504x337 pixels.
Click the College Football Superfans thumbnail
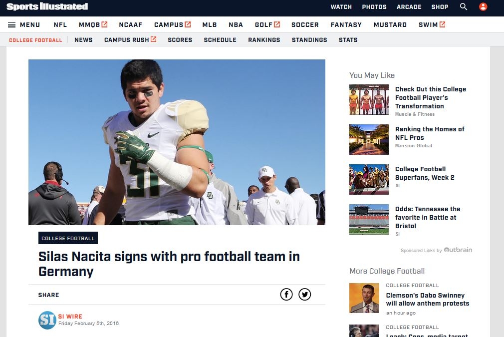pyautogui.click(x=369, y=179)
